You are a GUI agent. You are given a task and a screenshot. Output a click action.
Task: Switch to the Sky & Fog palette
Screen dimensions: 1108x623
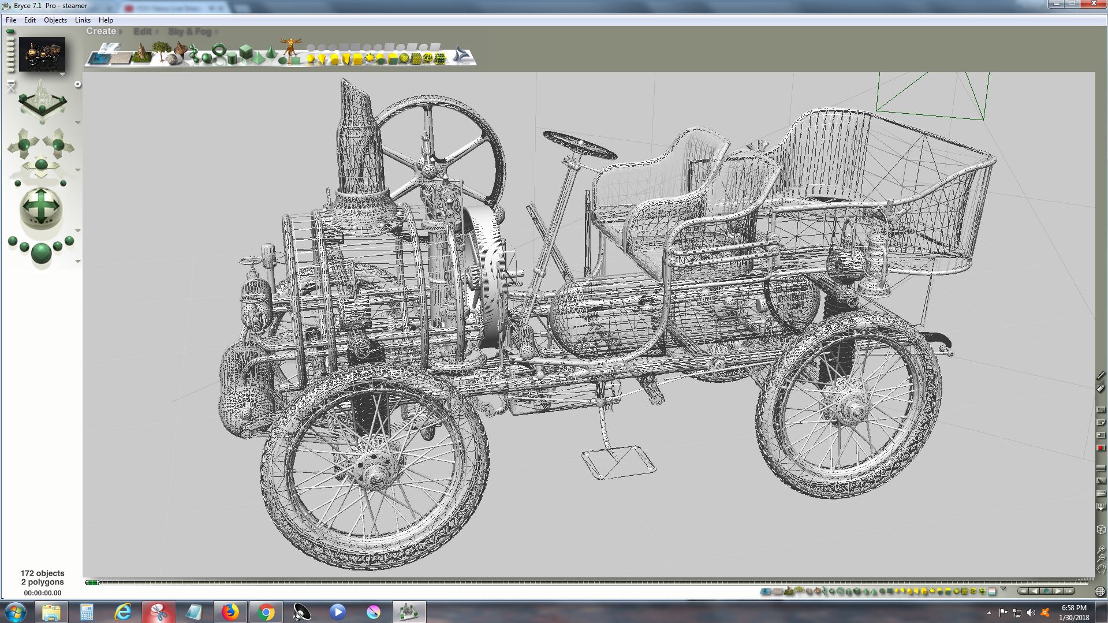pos(190,31)
